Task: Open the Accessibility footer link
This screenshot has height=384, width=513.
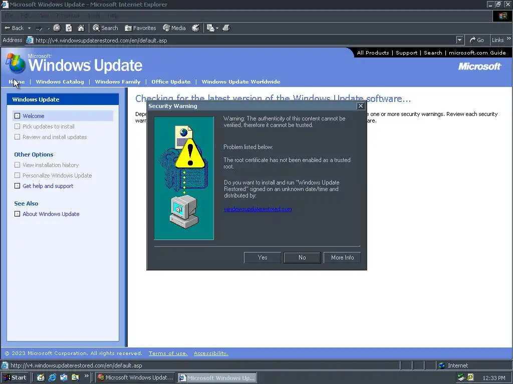Action: click(x=211, y=353)
